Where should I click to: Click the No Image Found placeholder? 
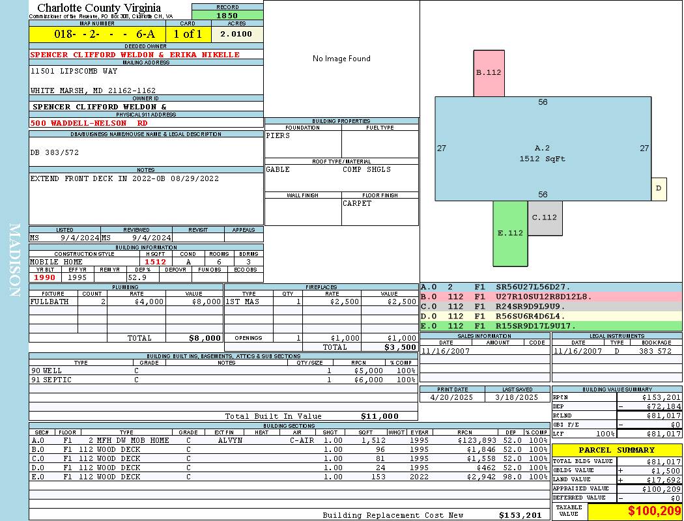(x=341, y=59)
